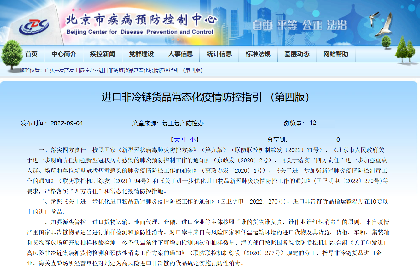The width and height of the screenshot is (420, 267).
Task: Set font size to 小 (small)
Action: [192, 140]
